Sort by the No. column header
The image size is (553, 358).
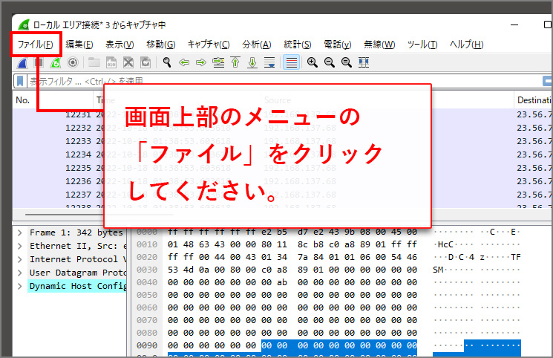(53, 100)
